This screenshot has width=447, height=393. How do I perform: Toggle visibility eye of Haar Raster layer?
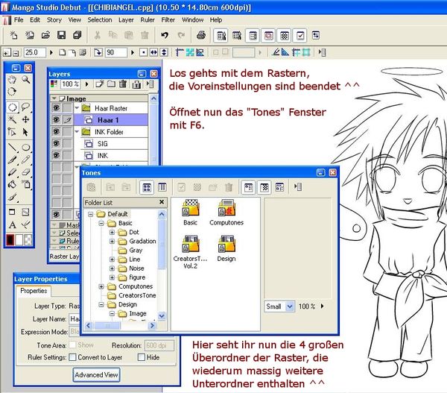pyautogui.click(x=57, y=108)
